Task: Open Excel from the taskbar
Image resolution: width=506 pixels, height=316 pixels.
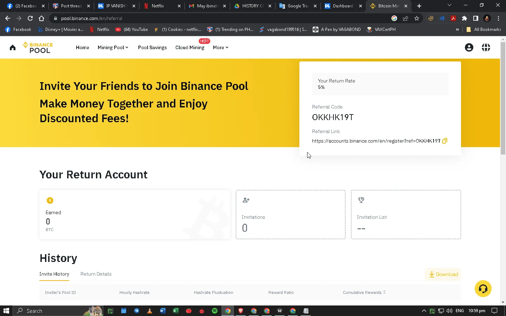Action: click(x=175, y=311)
